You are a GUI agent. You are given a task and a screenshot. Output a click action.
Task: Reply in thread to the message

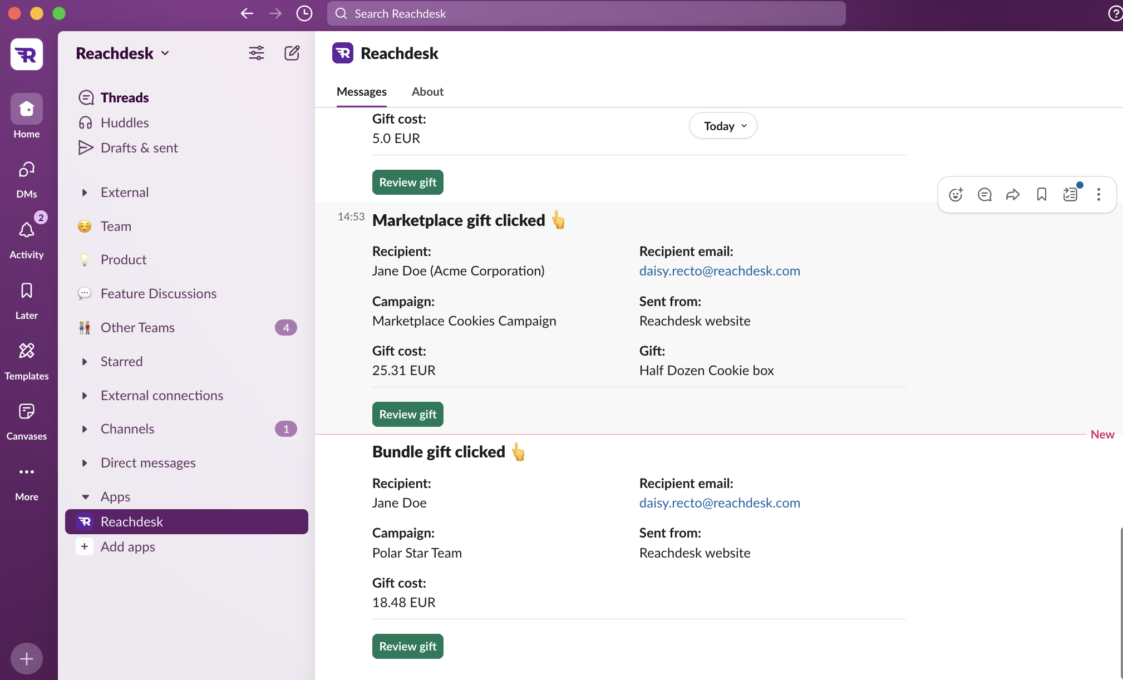pos(984,194)
